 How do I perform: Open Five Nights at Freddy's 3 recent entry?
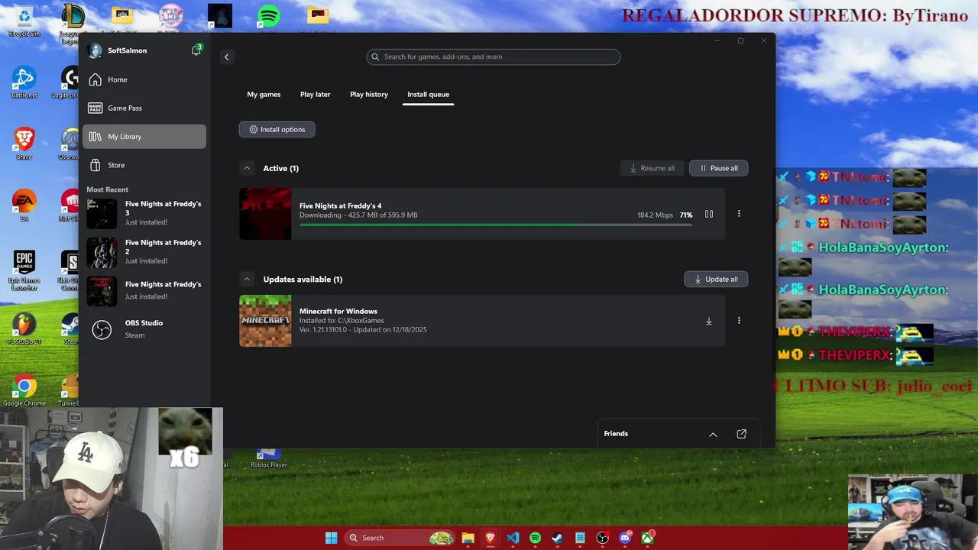[x=144, y=214]
